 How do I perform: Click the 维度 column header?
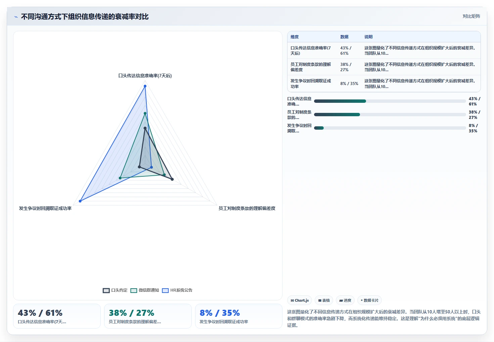pos(295,37)
